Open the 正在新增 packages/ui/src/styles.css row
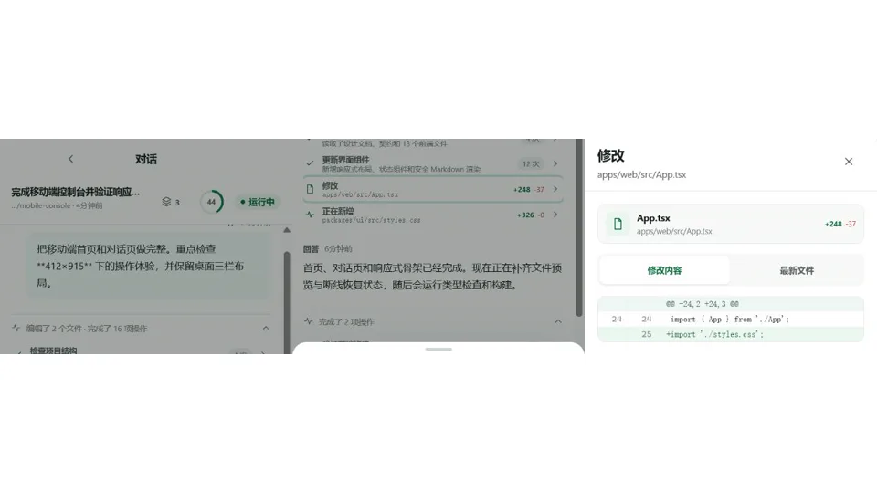 433,215
